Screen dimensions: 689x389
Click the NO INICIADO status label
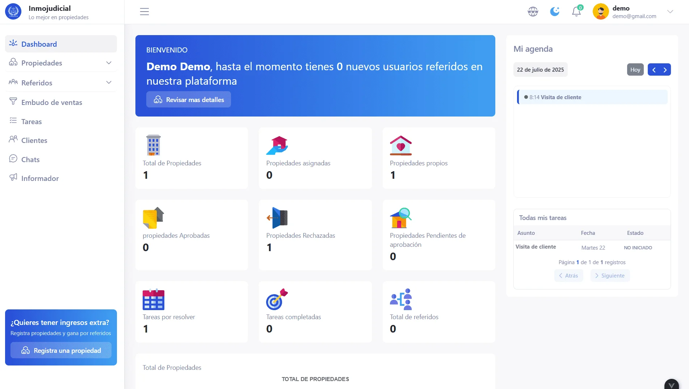[x=638, y=248]
